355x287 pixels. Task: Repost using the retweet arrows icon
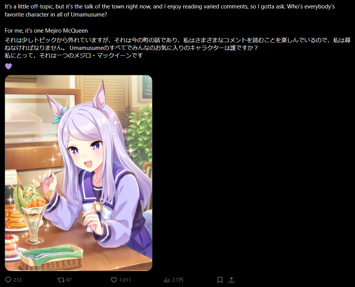pyautogui.click(x=61, y=280)
